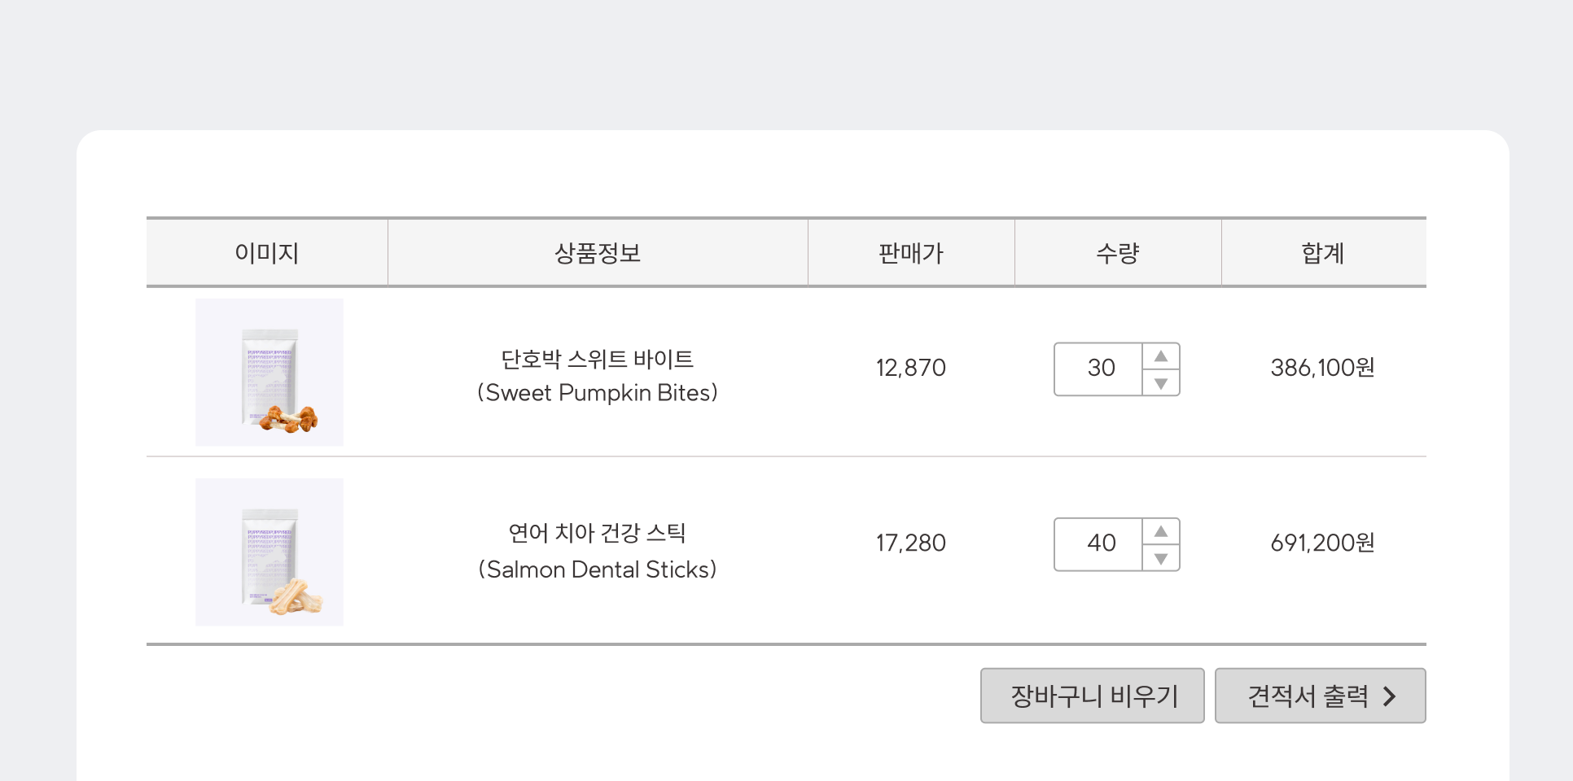Click the 판매가 column header
The height and width of the screenshot is (781, 1573).
[x=911, y=253]
